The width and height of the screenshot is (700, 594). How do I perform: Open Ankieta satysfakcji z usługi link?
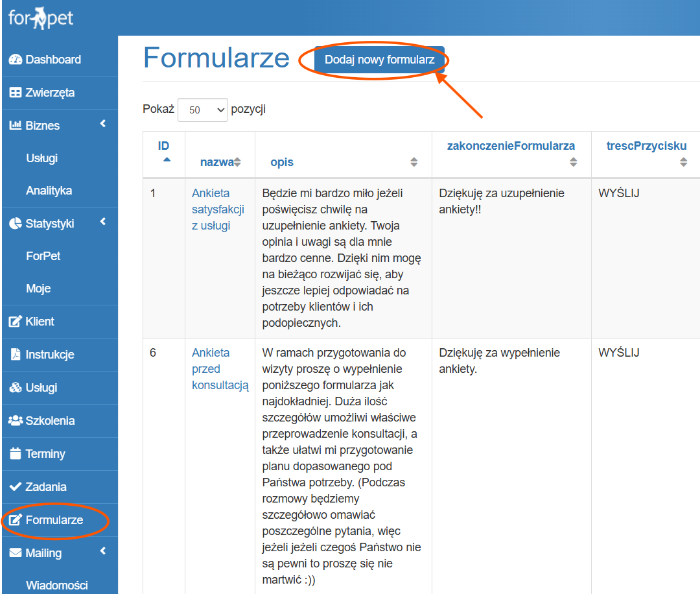pos(218,209)
